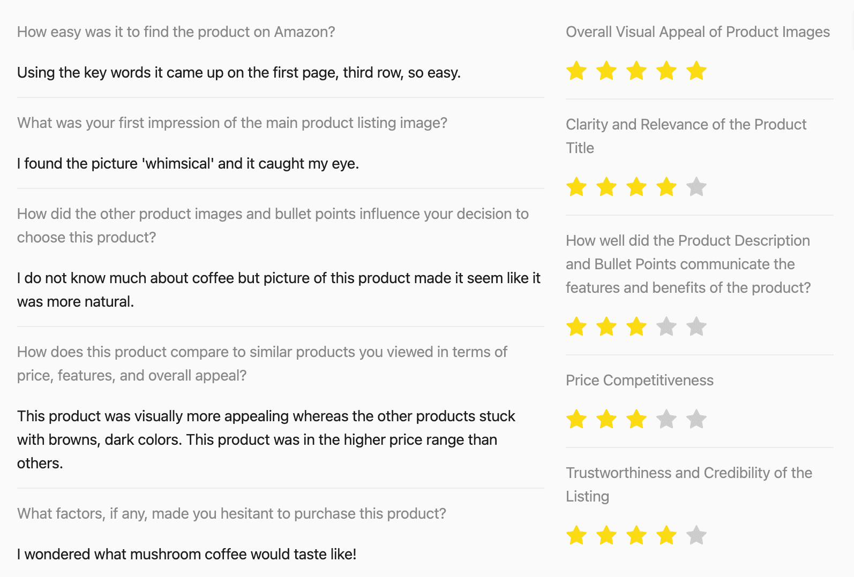Select the fourth star under Trustworthiness and Credibility
854x577 pixels.
[x=666, y=535]
